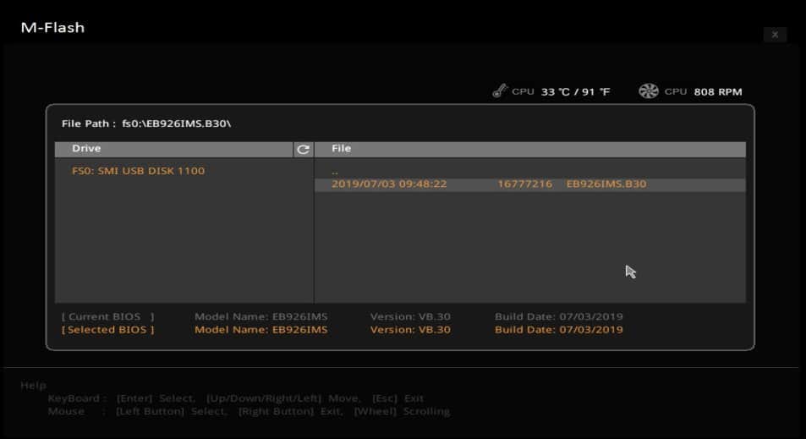The height and width of the screenshot is (439, 806).
Task: Click Selected BIOS Build Date 07/03/2019
Action: tap(559, 330)
